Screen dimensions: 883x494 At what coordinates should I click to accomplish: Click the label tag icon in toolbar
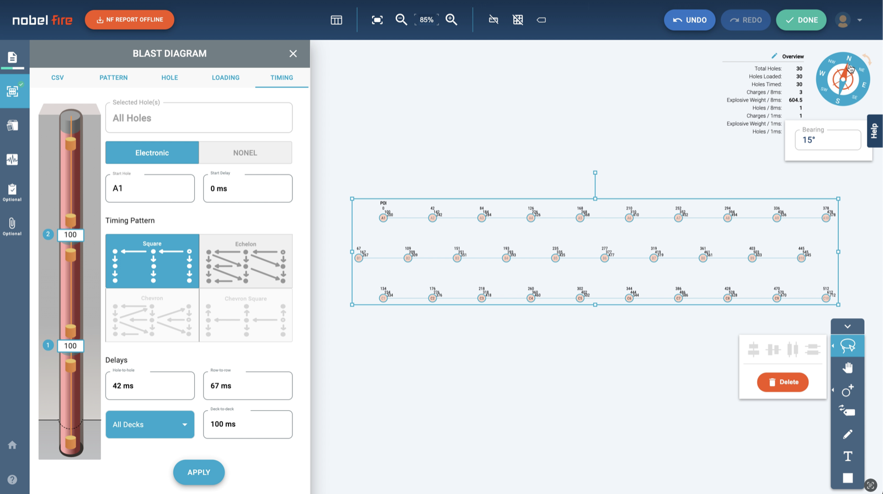click(541, 20)
